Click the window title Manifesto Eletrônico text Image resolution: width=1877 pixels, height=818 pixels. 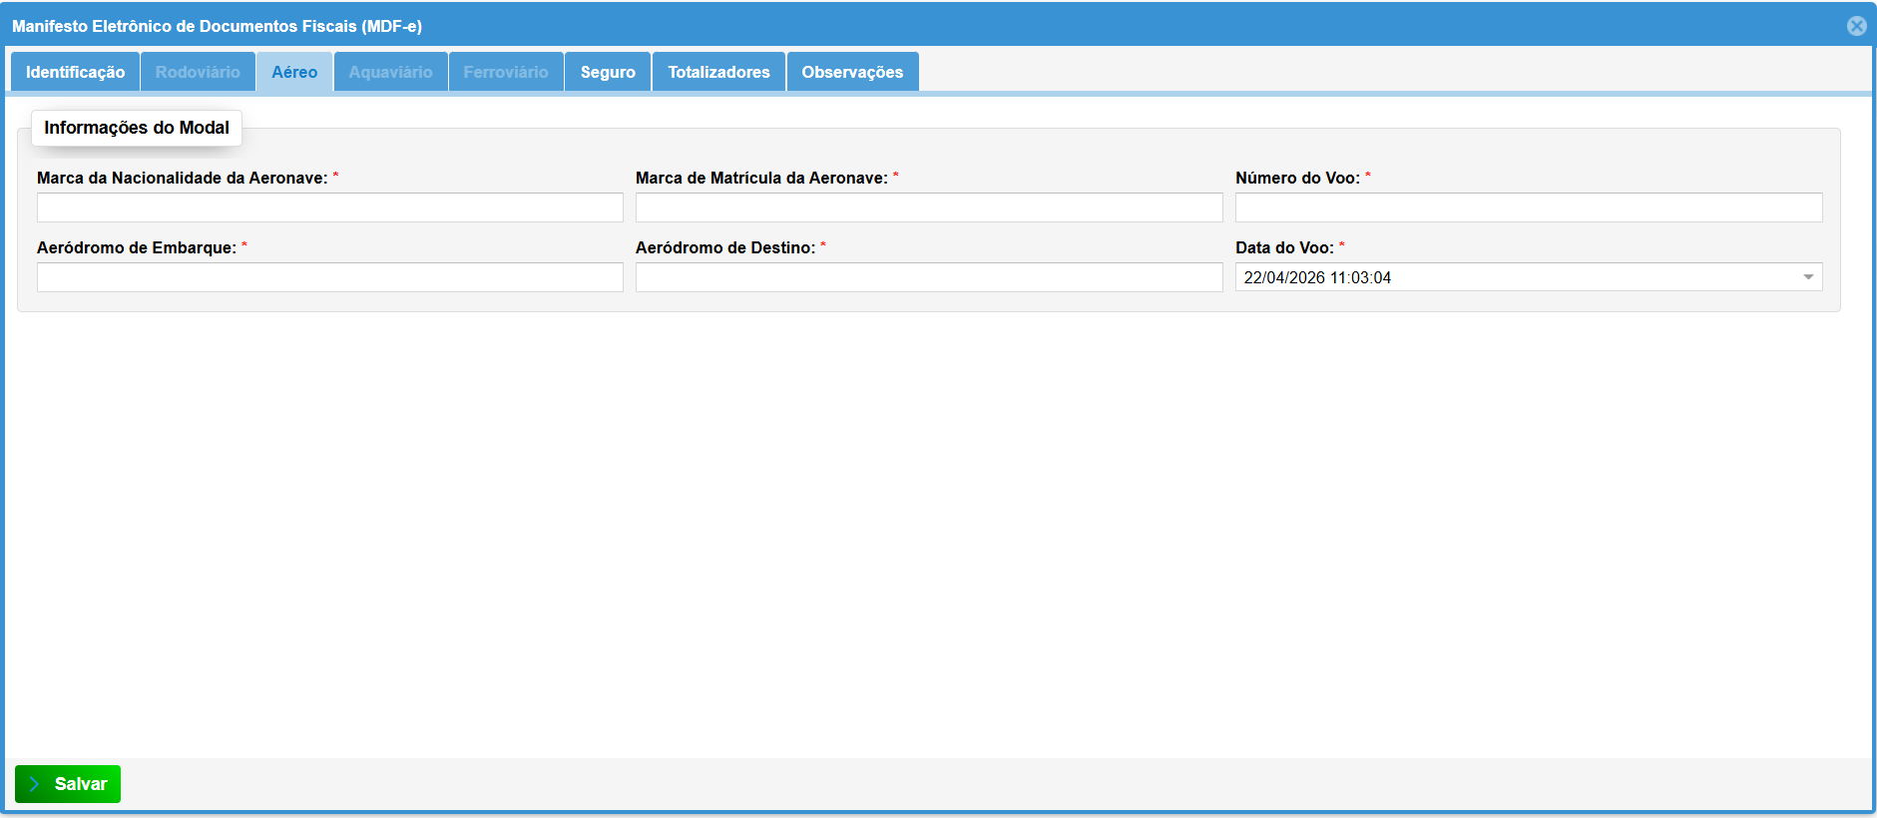217,26
